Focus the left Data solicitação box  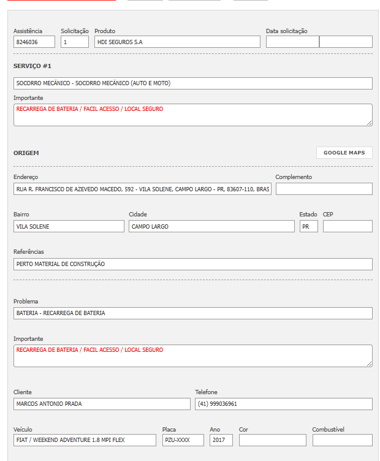pos(292,42)
